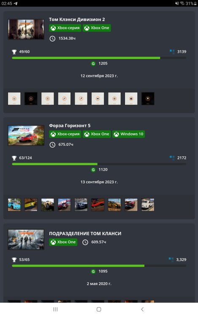Open the Форза Горизонт 5 title
Image resolution: width=198 pixels, height=316 pixels.
pos(70,126)
